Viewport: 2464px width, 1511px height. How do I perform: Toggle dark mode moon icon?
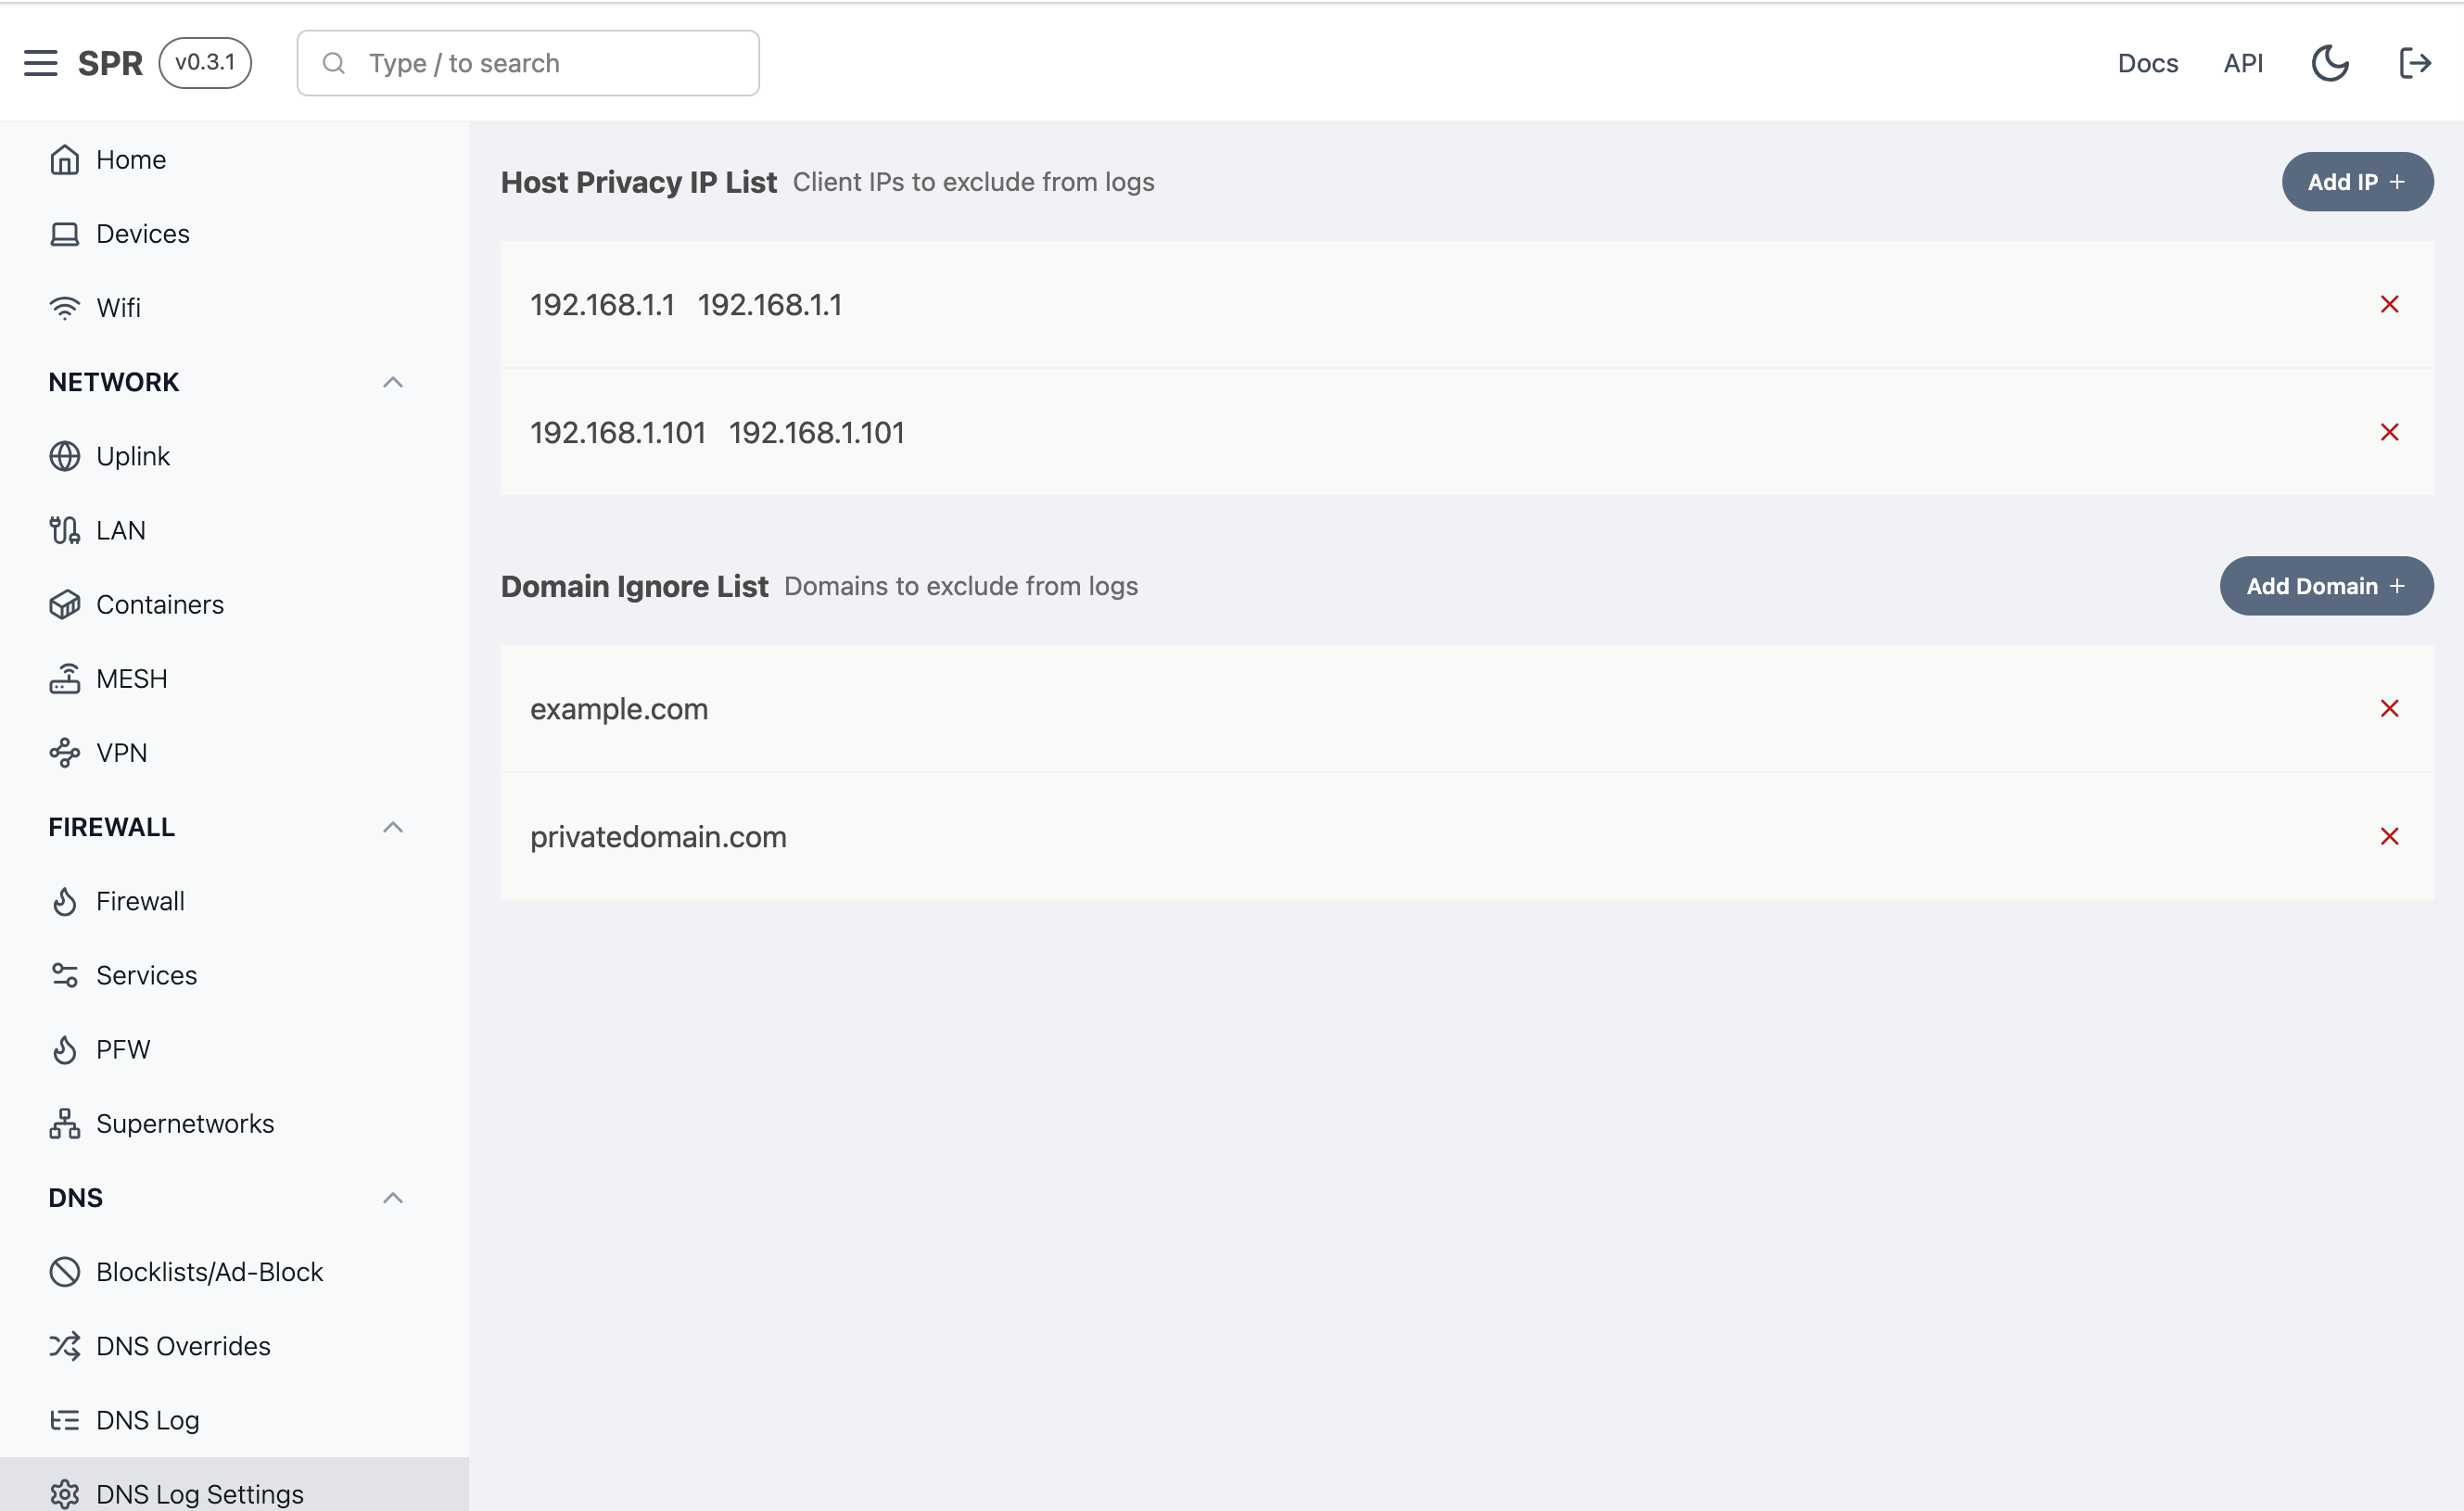click(x=2331, y=61)
